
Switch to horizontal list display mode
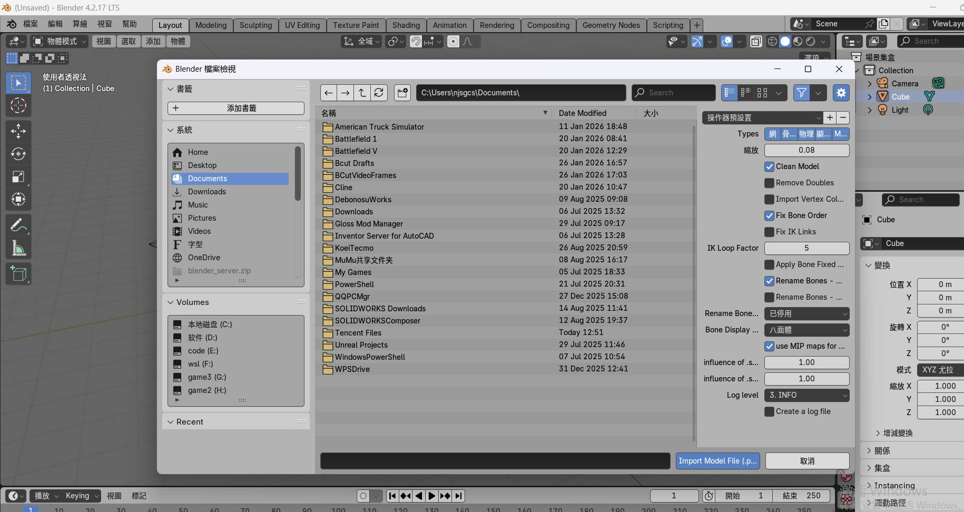coord(746,93)
